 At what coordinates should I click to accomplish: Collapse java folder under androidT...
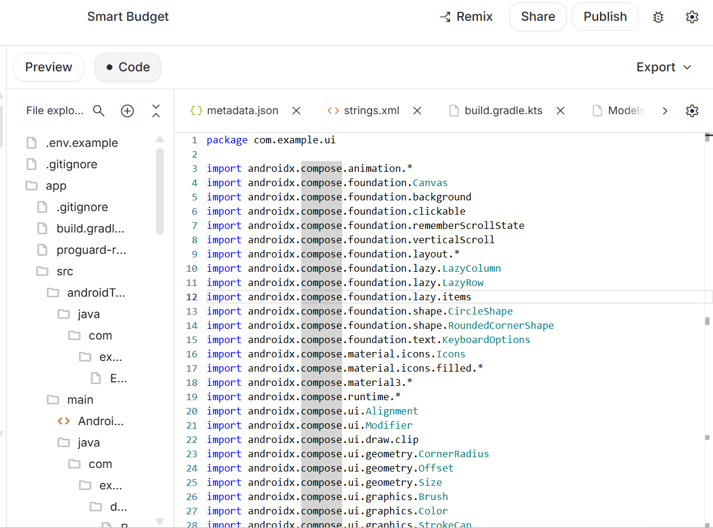pos(79,313)
